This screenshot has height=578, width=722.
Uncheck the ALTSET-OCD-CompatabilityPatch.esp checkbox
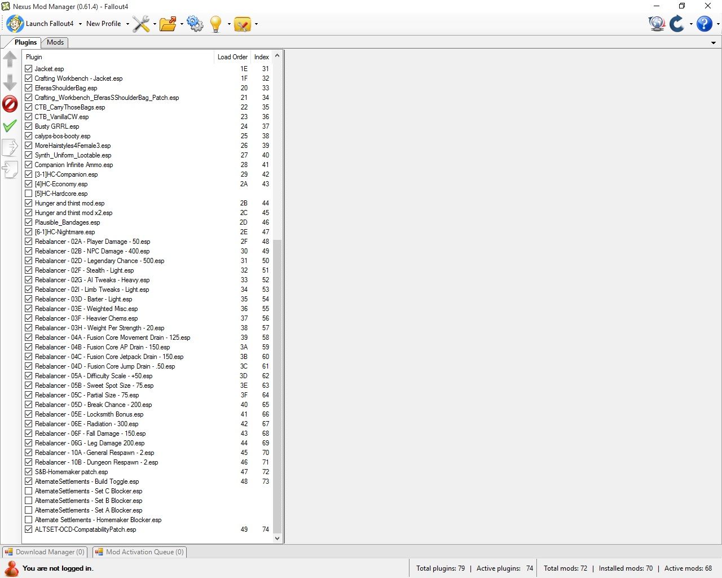pos(29,529)
